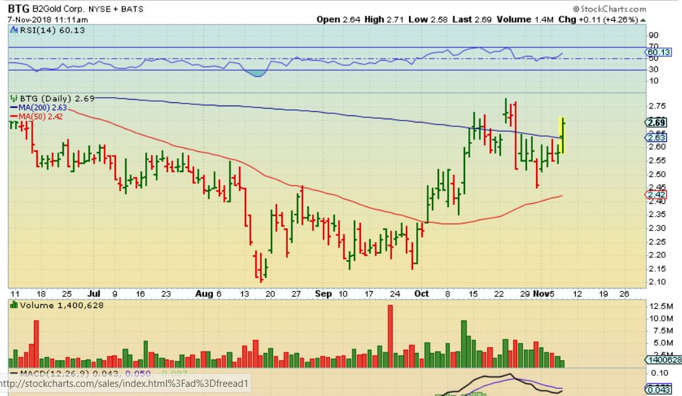Click the red MA(50) legend line

(x=14, y=117)
